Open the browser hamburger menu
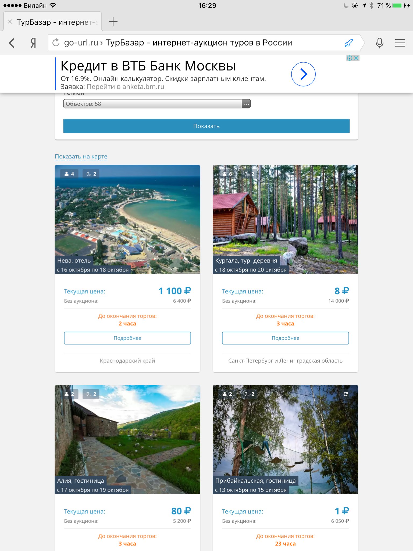413x551 pixels. 400,43
